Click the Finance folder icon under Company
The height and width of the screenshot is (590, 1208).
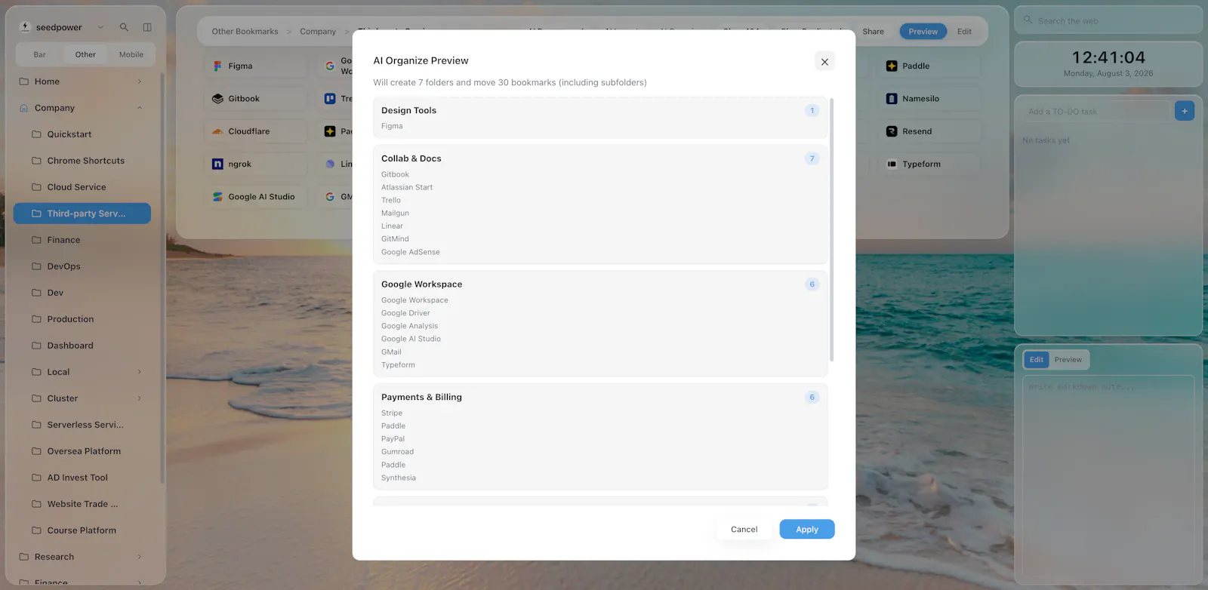coord(36,240)
